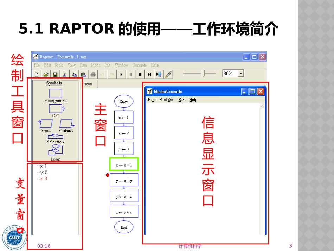The width and height of the screenshot is (334, 251).
Task: Maximize the Raptor main window
Action: [x=254, y=57]
